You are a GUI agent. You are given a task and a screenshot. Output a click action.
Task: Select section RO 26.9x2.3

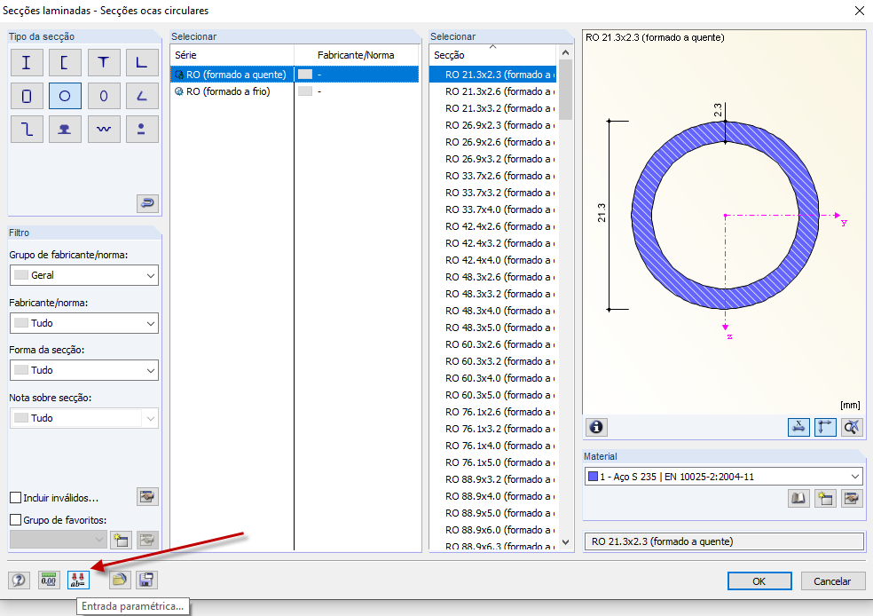(492, 125)
